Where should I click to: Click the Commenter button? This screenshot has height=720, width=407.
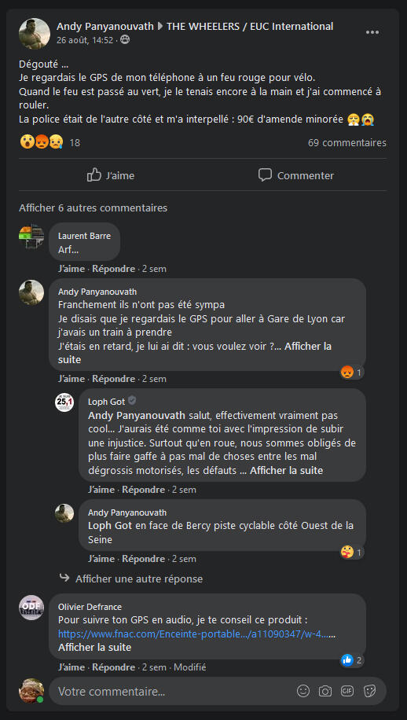tap(296, 175)
